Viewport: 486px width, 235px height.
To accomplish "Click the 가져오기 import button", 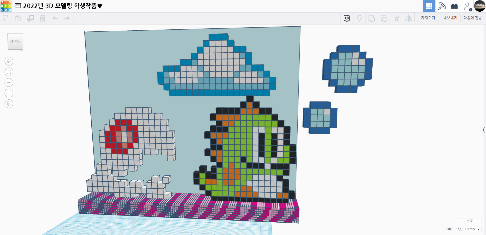I will point(428,18).
